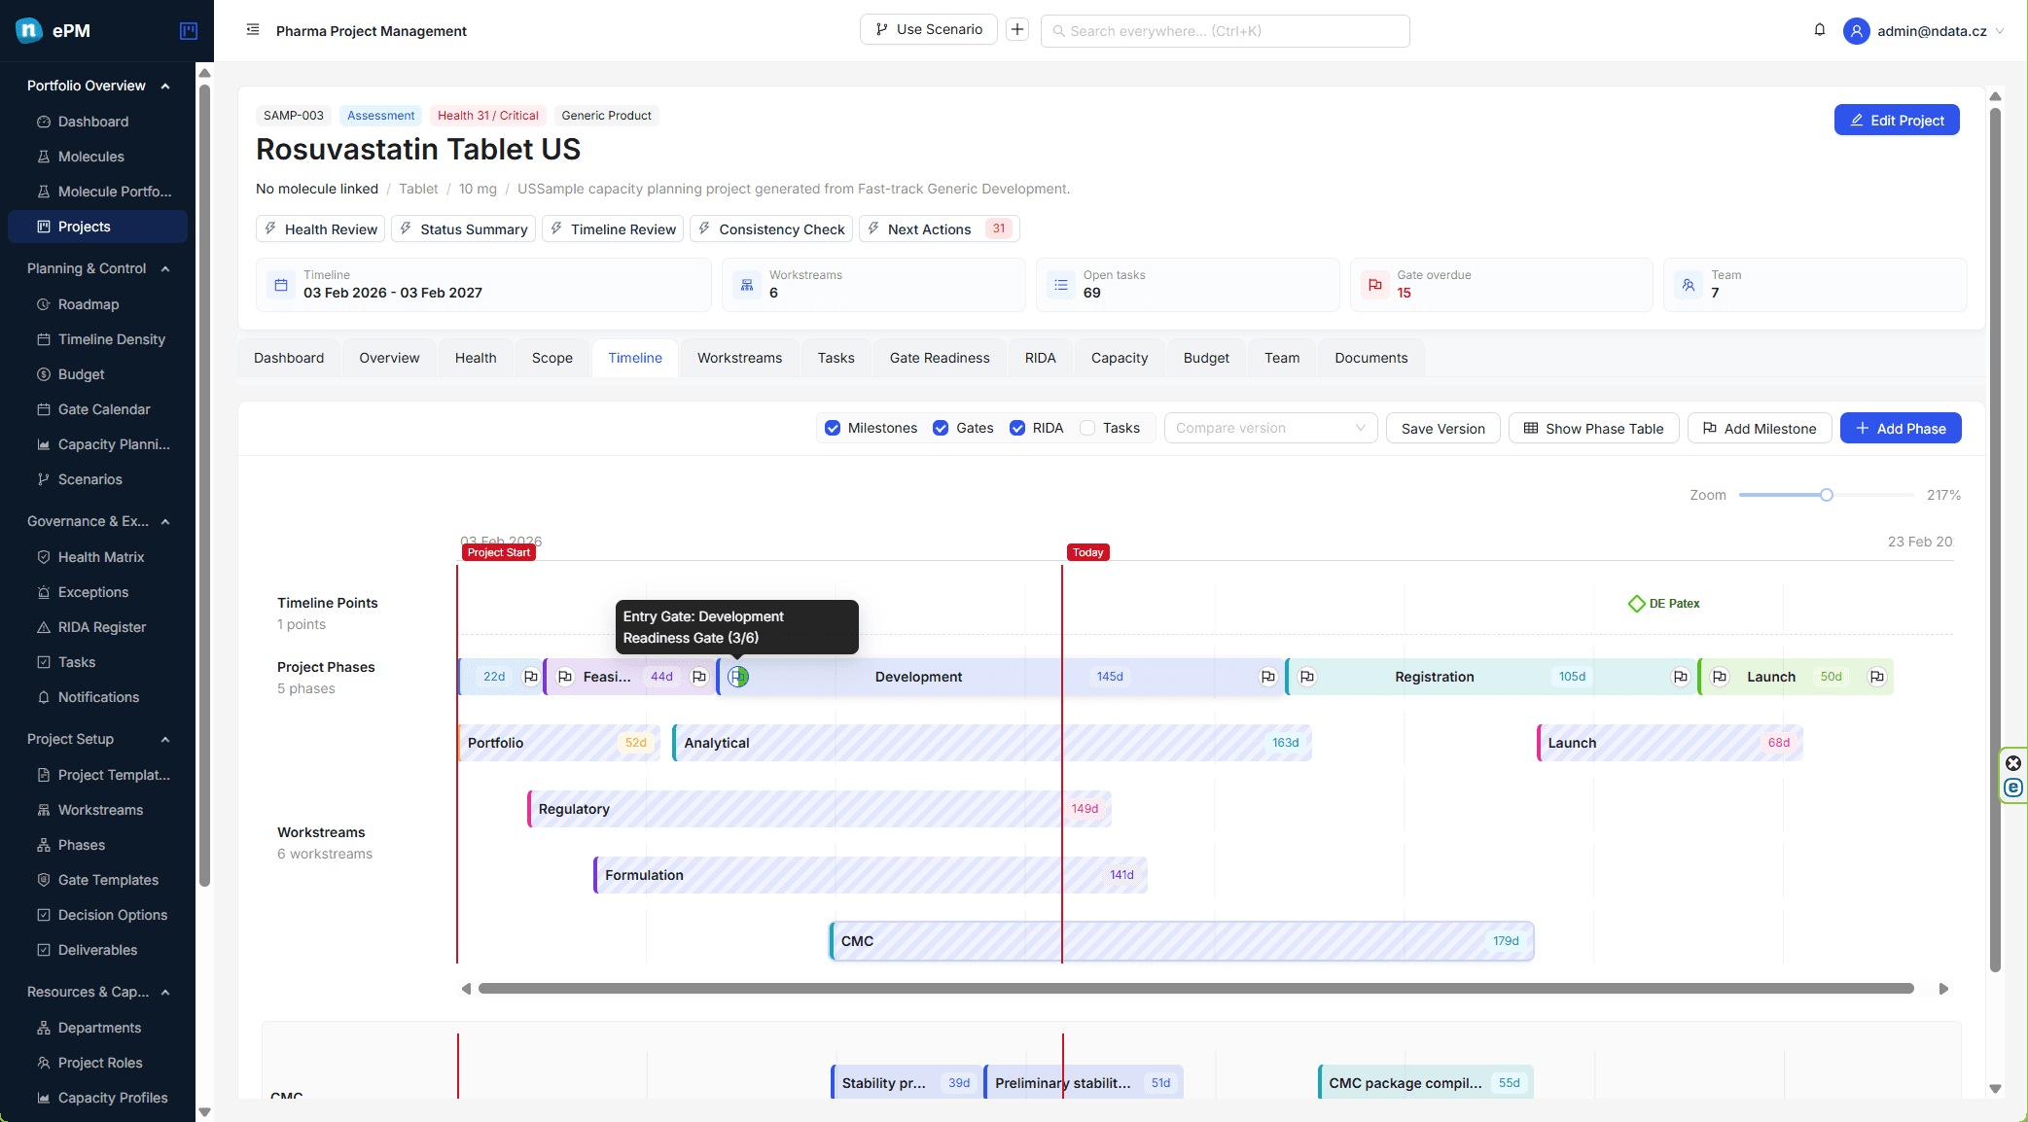Open Capacity Planning in sidebar
This screenshot has width=2028, height=1122.
tap(114, 444)
